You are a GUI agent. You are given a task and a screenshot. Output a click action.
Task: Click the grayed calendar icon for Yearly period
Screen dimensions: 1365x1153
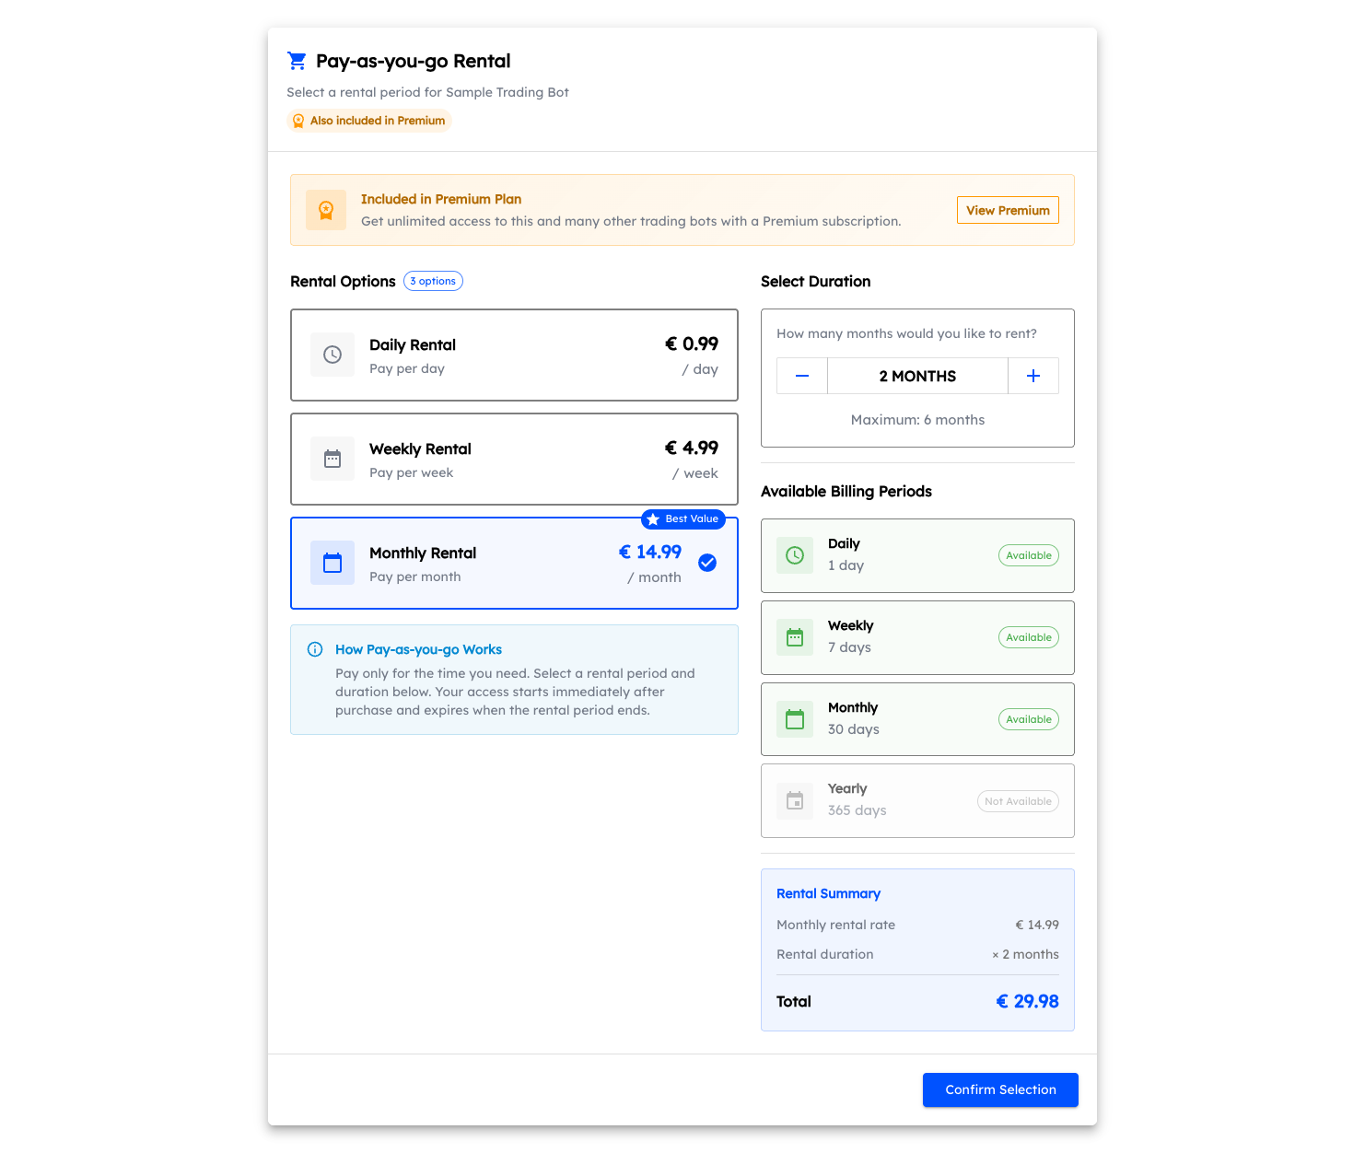[794, 800]
